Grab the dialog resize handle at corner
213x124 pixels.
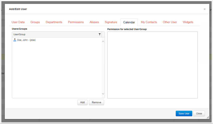(208, 117)
